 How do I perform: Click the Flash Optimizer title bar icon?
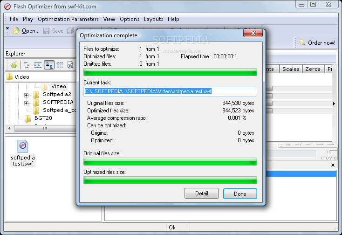(7, 7)
